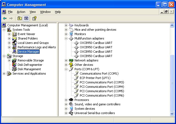The image size is (176, 124).
Task: Expand the Other devices category
Action: (66, 65)
